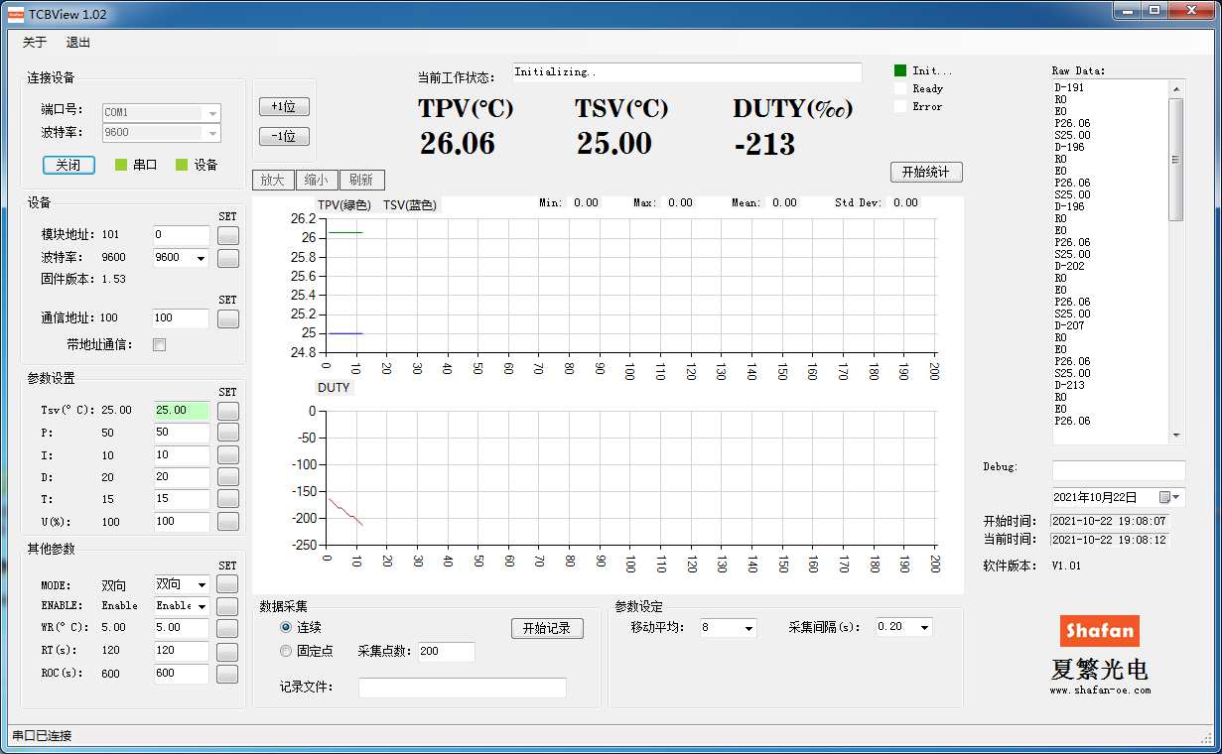Click the SET button next to Tsv field

pos(228,411)
